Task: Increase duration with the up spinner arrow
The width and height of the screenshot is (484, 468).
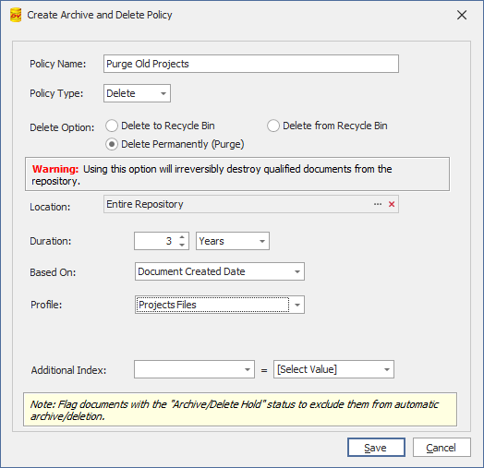Action: click(x=182, y=237)
